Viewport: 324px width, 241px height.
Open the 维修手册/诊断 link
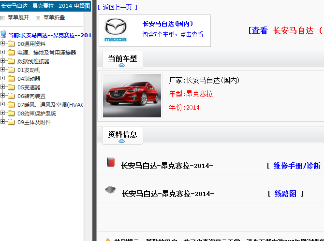(297, 166)
